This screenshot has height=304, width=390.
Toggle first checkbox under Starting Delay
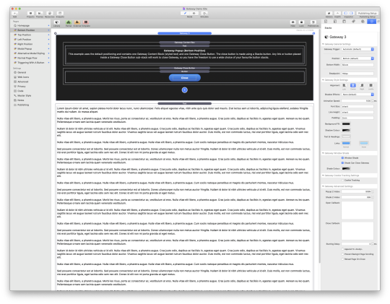(x=342, y=249)
